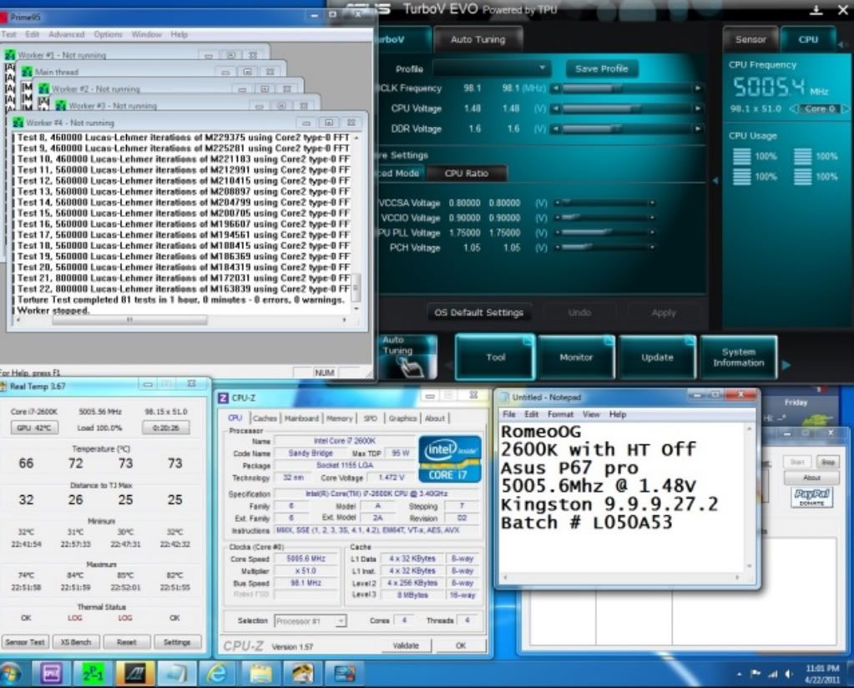Click OS Default Settings in TurboV

click(x=478, y=312)
